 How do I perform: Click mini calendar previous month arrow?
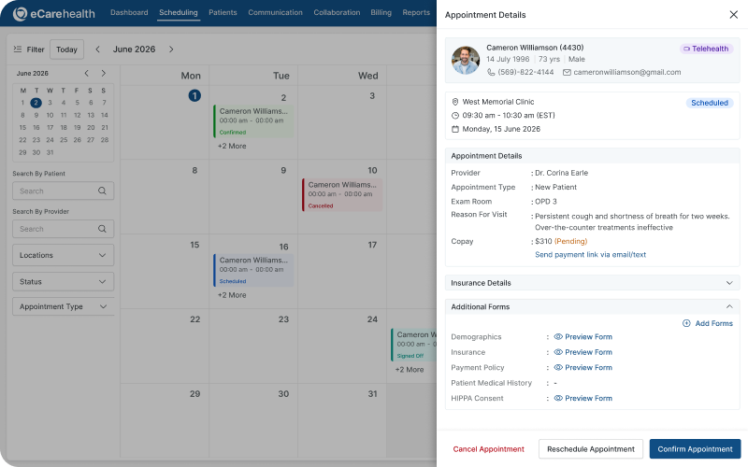coord(86,73)
